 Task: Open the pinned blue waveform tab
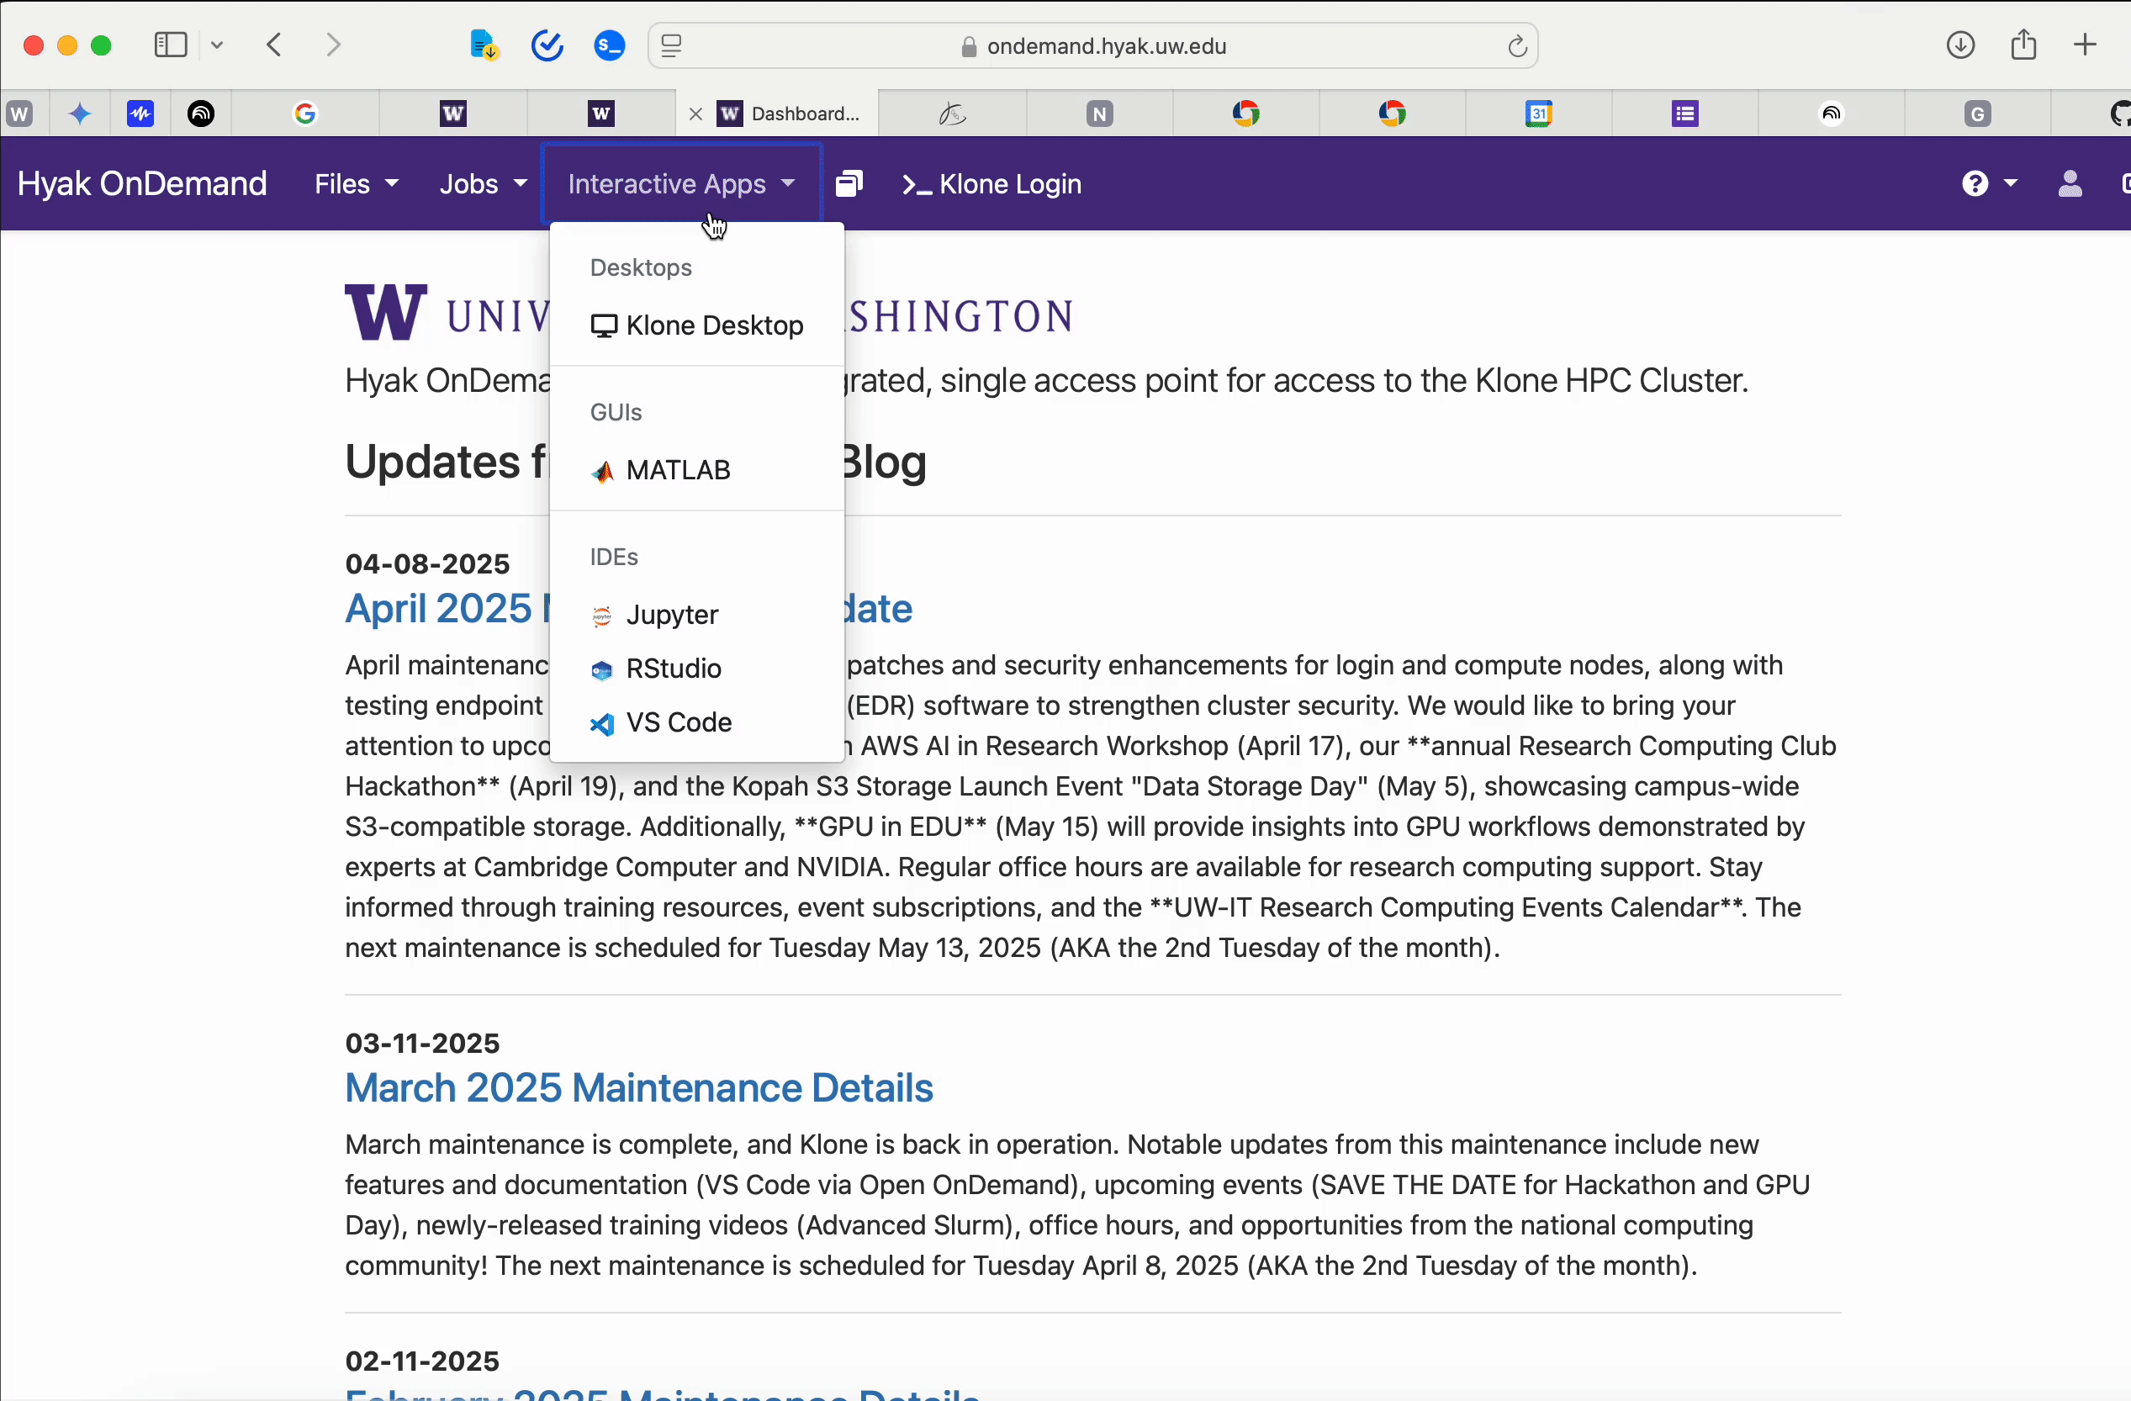click(x=140, y=114)
